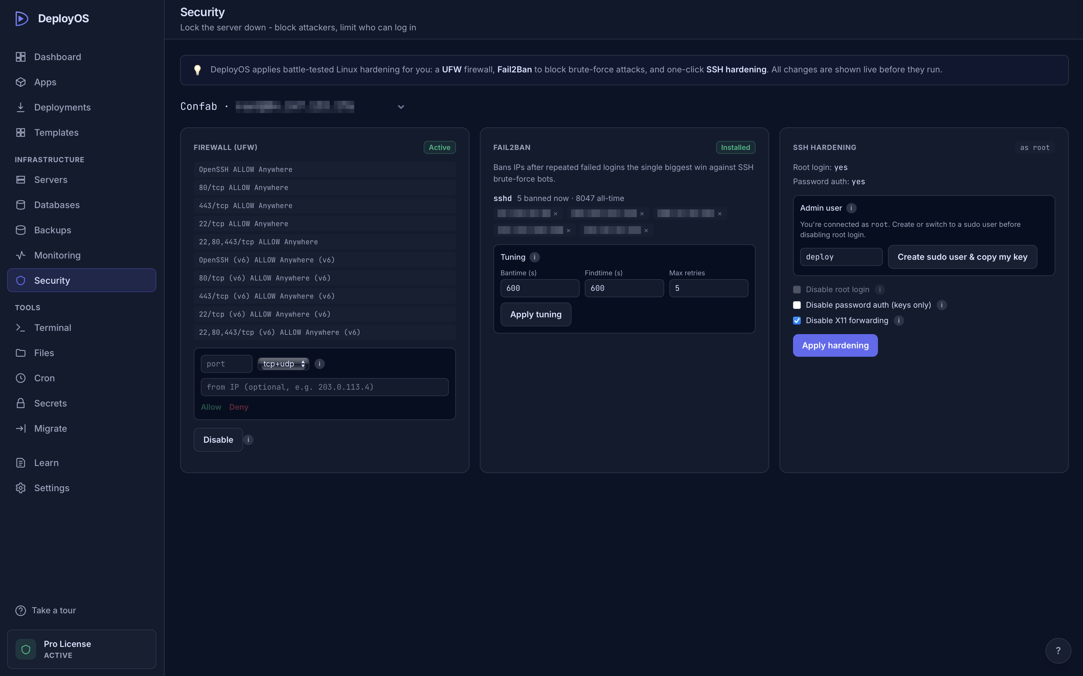Show info for Disable root login
Image resolution: width=1083 pixels, height=676 pixels.
coord(880,289)
